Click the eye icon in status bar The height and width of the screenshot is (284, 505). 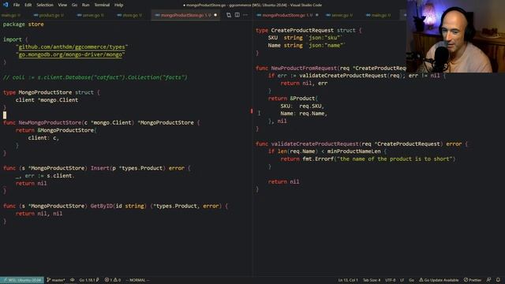click(73, 280)
